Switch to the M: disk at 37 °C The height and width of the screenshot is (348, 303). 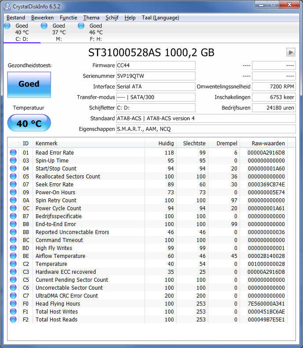coord(59,32)
